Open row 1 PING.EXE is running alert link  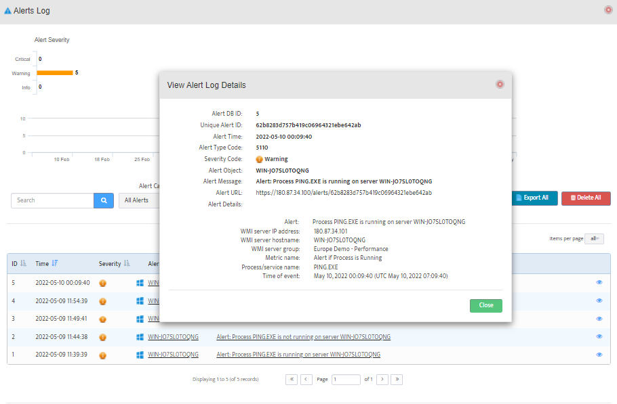coord(298,355)
